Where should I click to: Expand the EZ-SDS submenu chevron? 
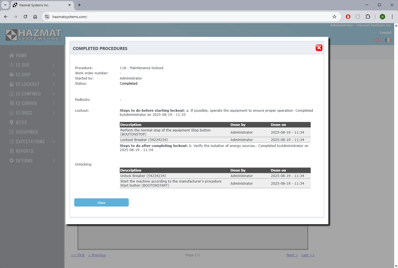pyautogui.click(x=54, y=65)
